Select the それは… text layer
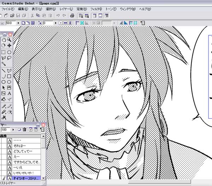 click(x=24, y=146)
